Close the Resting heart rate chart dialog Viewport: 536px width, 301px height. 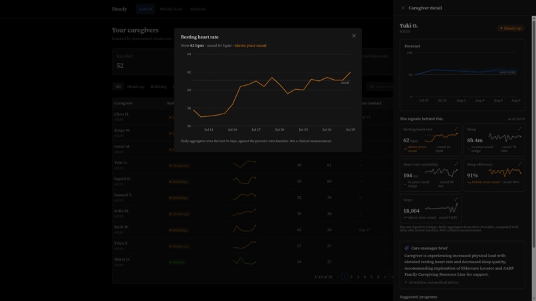pyautogui.click(x=354, y=35)
